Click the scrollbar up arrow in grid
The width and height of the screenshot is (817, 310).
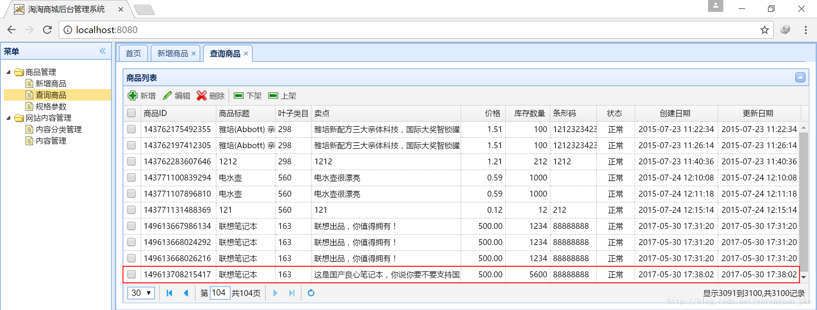tap(804, 127)
